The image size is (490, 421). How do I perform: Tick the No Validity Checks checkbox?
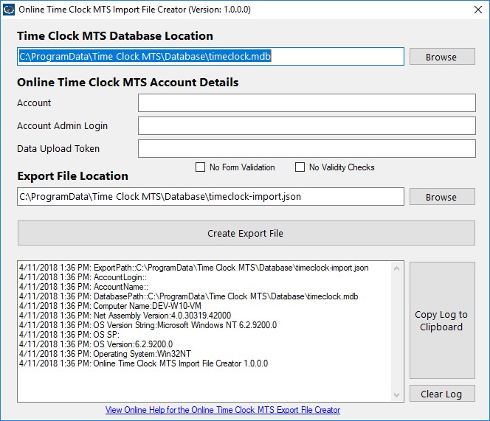[x=300, y=167]
